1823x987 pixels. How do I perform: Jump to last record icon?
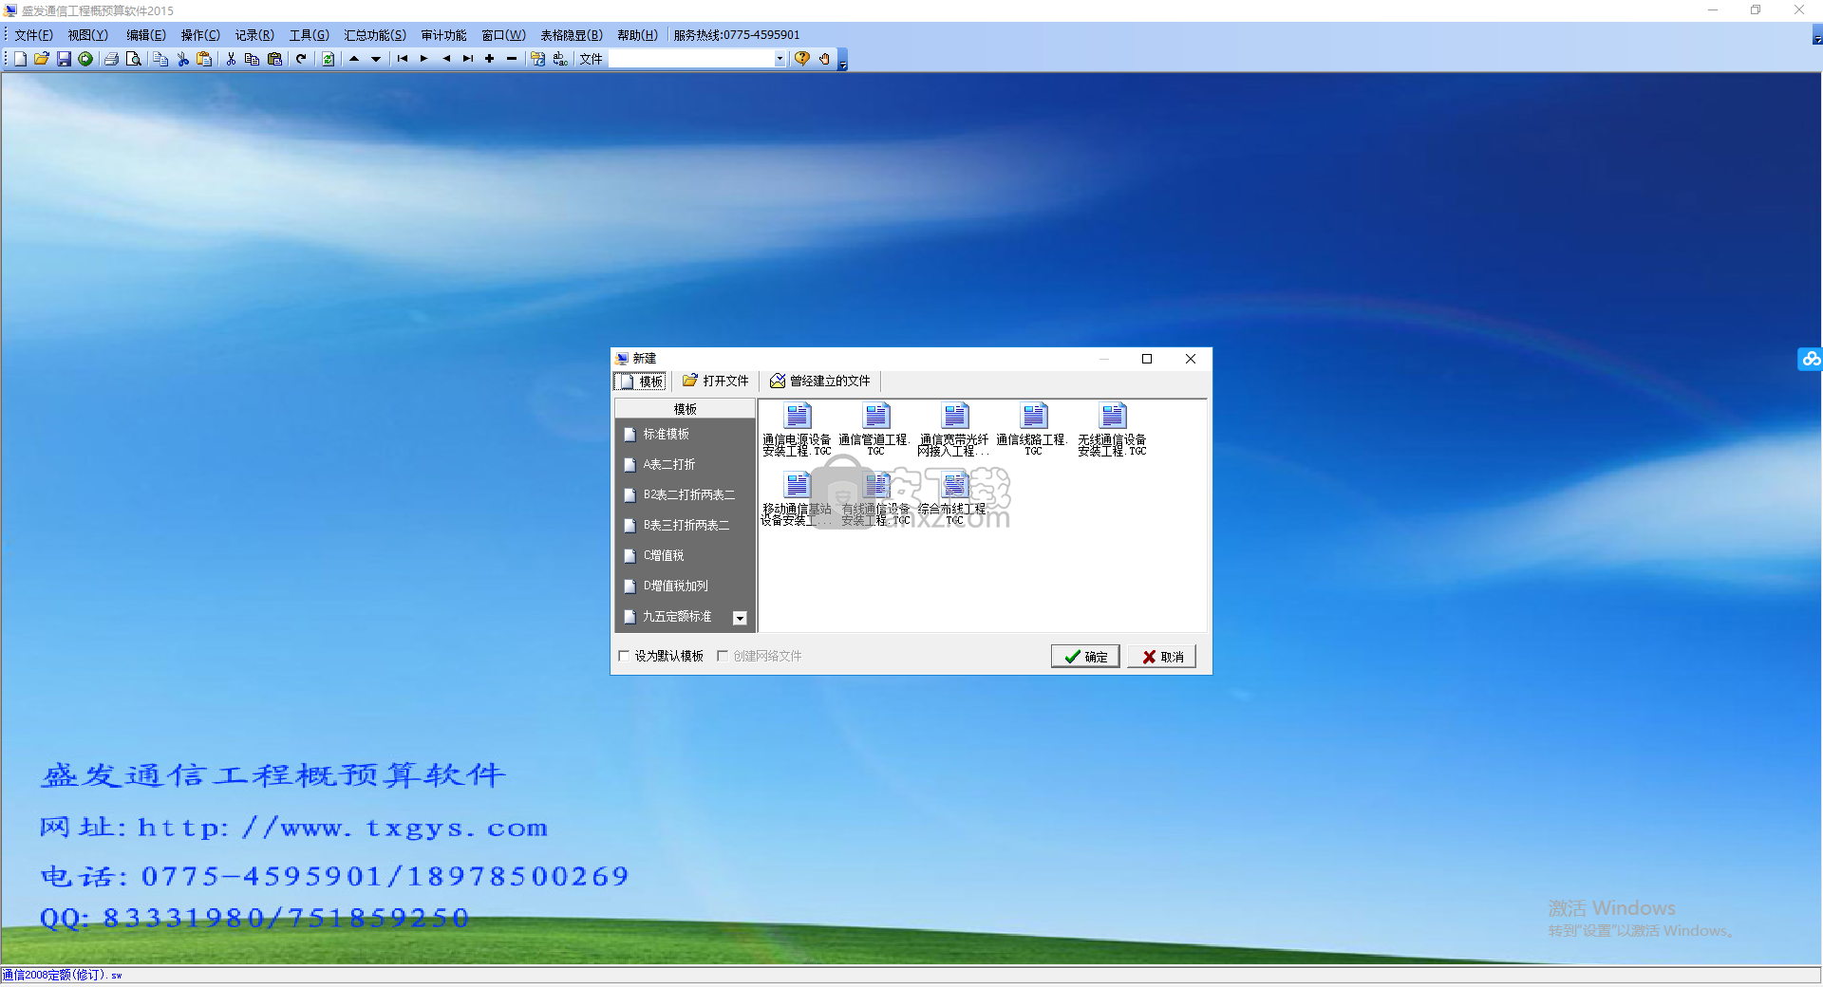coord(468,59)
